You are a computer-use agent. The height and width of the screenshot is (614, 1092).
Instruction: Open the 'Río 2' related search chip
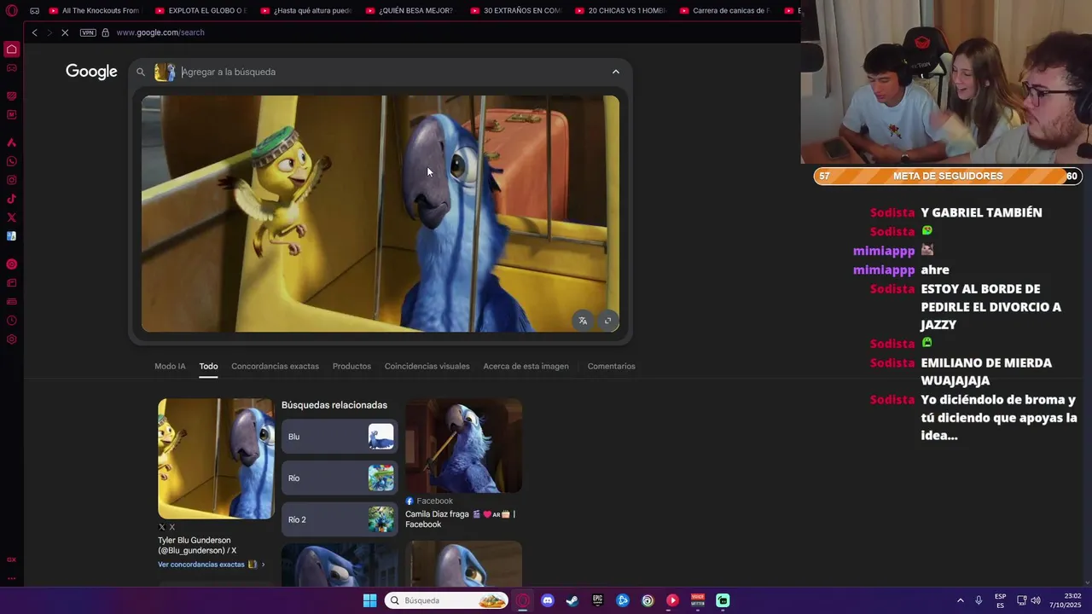(x=340, y=519)
